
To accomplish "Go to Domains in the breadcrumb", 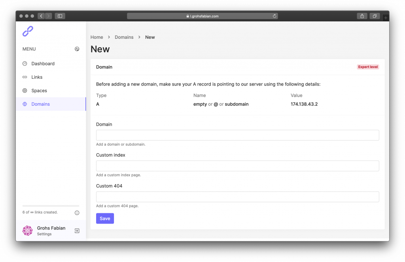I will tap(124, 37).
